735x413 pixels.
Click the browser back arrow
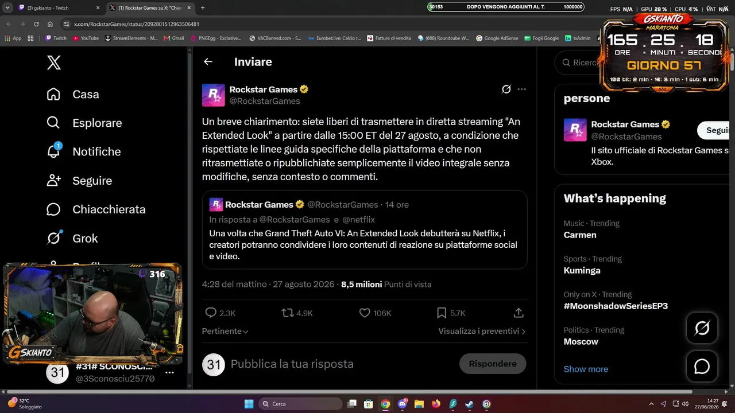click(x=9, y=24)
